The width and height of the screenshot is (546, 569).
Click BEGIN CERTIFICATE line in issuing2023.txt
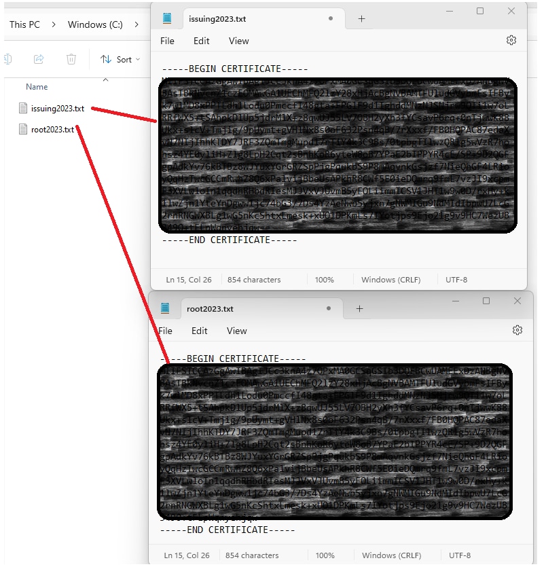[x=235, y=69]
